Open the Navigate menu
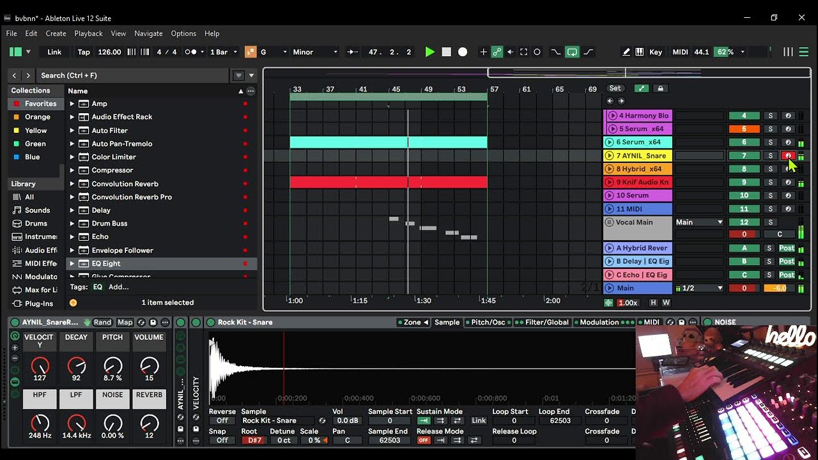The height and width of the screenshot is (460, 818). pos(148,33)
